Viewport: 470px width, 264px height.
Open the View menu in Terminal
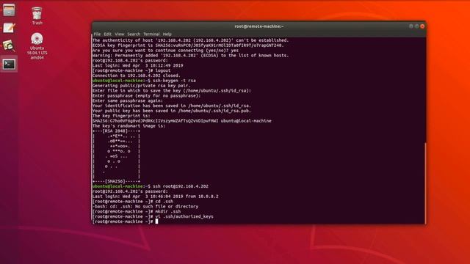point(119,34)
